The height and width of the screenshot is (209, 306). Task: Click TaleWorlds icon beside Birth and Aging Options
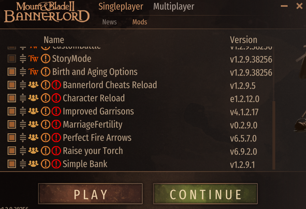33,72
